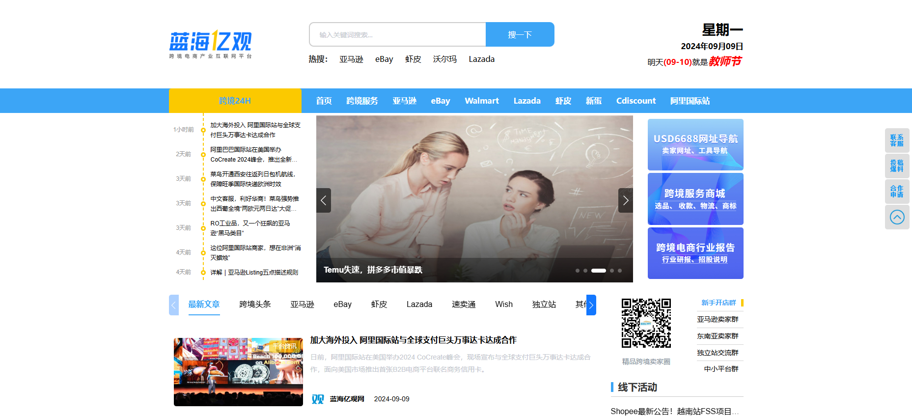The height and width of the screenshot is (417, 912).
Task: Click the 蓝海亿观网 author avatar icon
Action: tap(318, 399)
